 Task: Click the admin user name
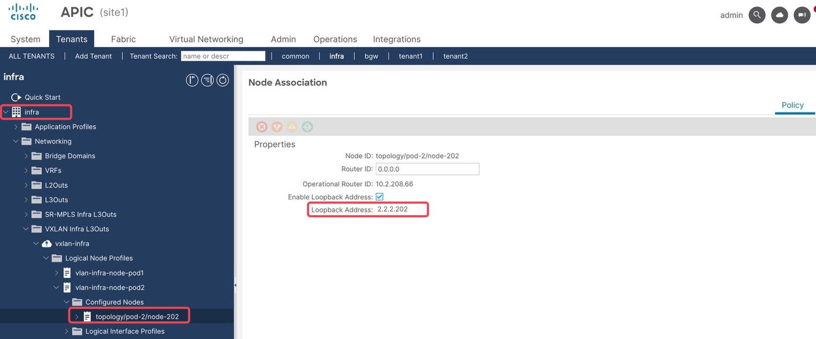pyautogui.click(x=731, y=15)
